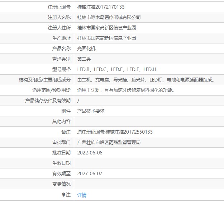Click the attachment value 产品技术要求

click(91, 111)
